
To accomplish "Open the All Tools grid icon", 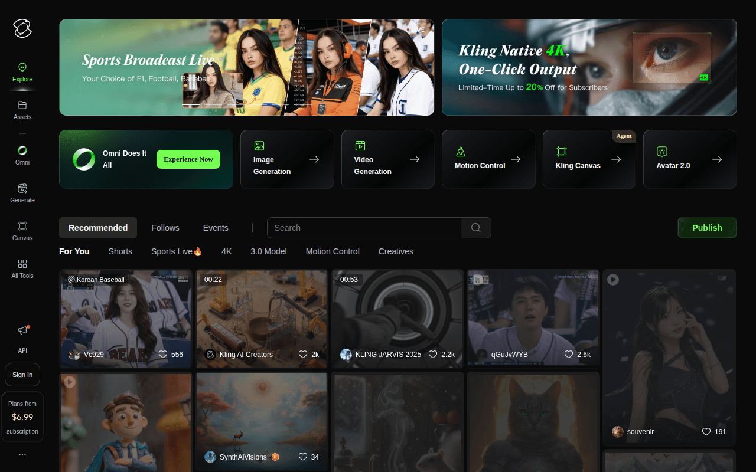I will [x=22, y=264].
